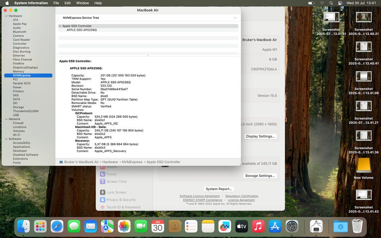
Task: Launch Safari from the Dock
Action: tap(57, 226)
